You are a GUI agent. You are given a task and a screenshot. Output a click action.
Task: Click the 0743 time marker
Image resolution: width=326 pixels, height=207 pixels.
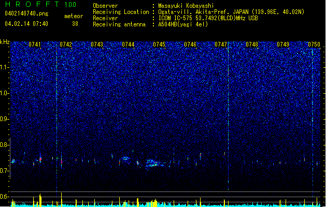click(x=97, y=45)
